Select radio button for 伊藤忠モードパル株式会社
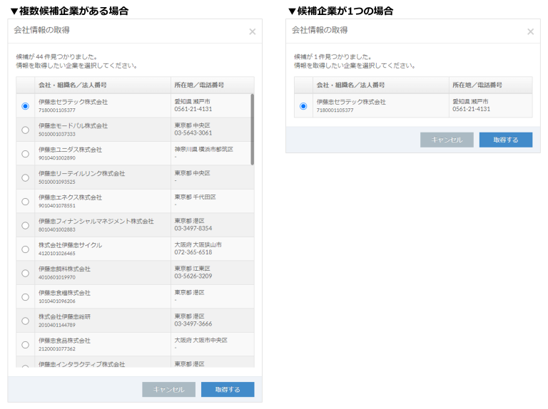548x409 pixels. [25, 130]
